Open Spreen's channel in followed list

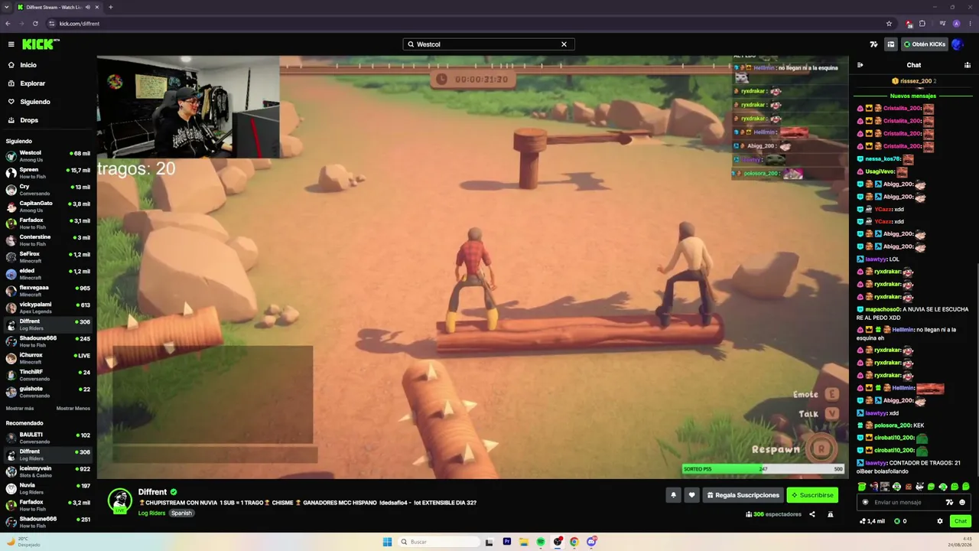pyautogui.click(x=48, y=172)
